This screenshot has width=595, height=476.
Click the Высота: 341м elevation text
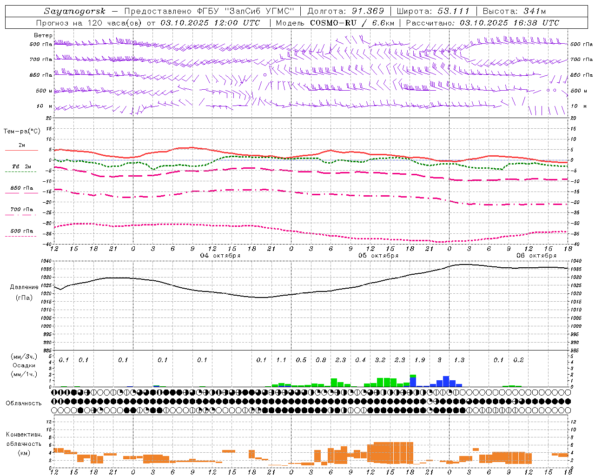coord(514,11)
